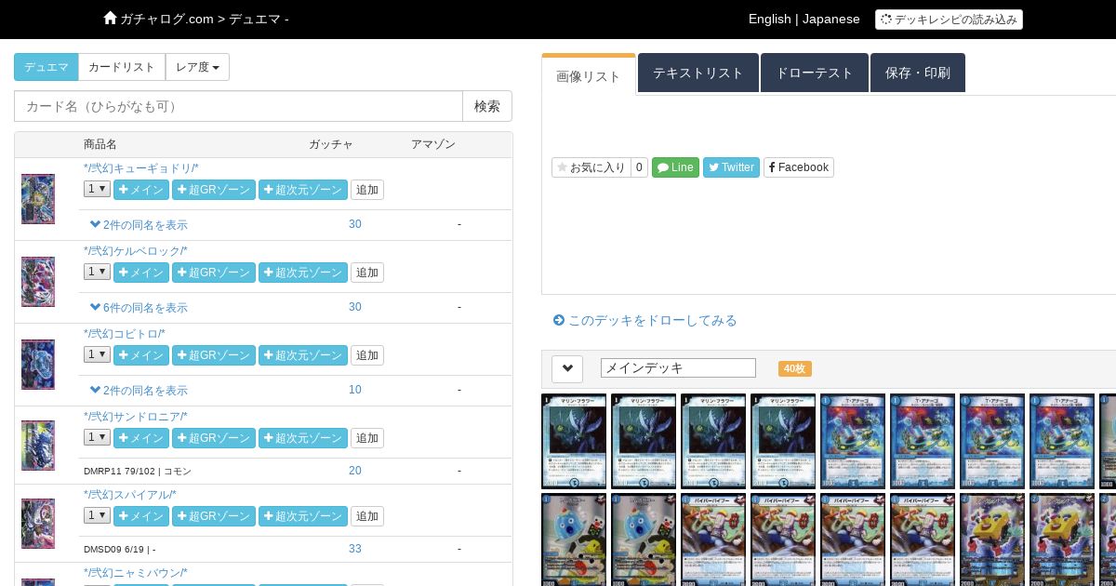
Task: Select the デュエマ button
Action: tap(46, 67)
